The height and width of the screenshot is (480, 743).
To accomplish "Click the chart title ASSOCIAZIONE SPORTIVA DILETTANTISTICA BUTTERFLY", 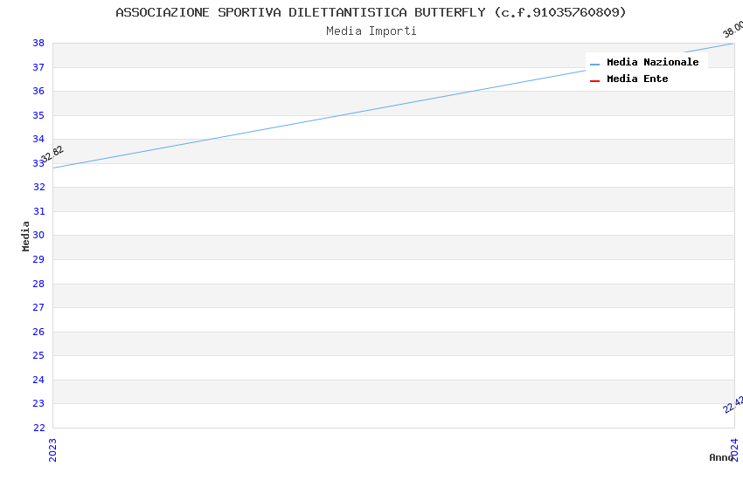I will (x=371, y=12).
